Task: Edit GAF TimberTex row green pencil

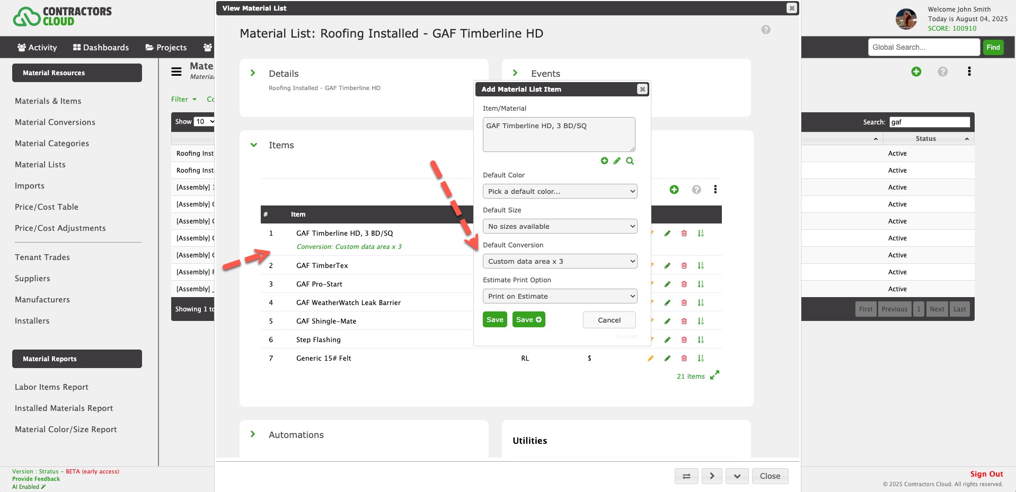Action: (667, 266)
